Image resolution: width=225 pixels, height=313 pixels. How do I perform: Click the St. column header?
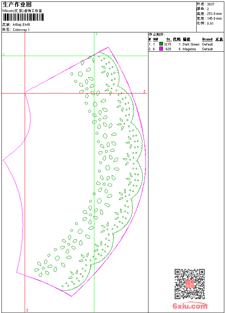(x=169, y=39)
